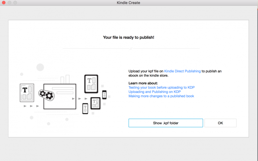Confirm the dialog with the OK button
The height and width of the screenshot is (161, 258).
click(220, 123)
